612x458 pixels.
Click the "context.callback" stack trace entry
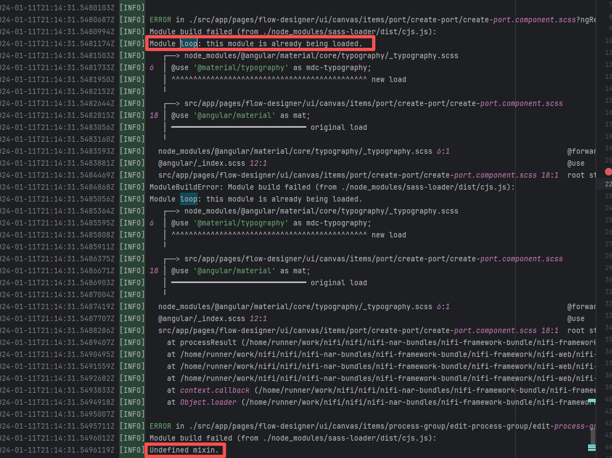(x=215, y=390)
